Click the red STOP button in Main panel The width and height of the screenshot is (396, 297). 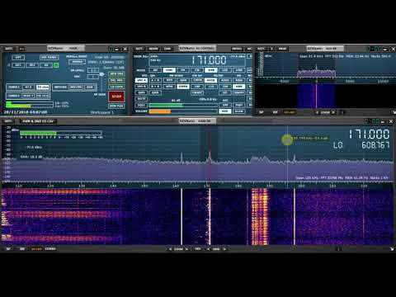(x=116, y=97)
